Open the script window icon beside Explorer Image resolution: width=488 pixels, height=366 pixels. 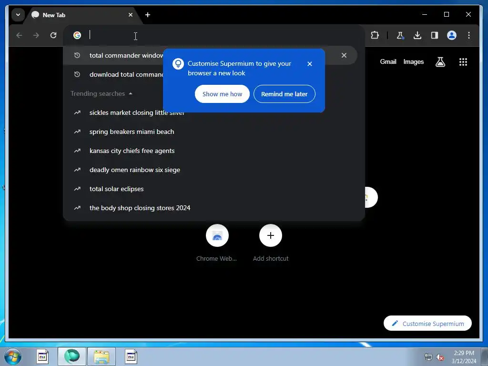131,356
